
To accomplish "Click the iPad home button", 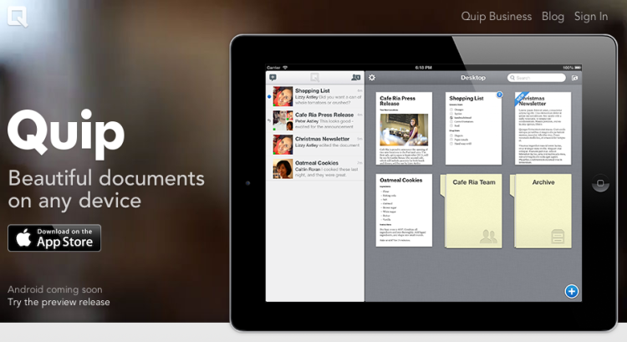I will 600,183.
